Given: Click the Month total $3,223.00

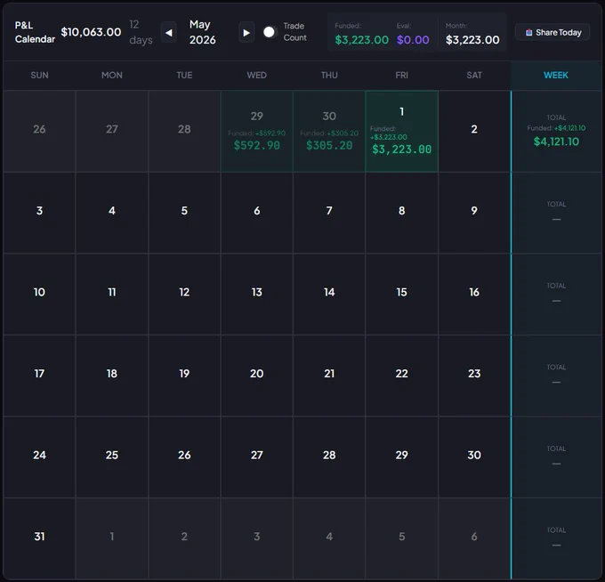Looking at the screenshot, I should pos(472,40).
